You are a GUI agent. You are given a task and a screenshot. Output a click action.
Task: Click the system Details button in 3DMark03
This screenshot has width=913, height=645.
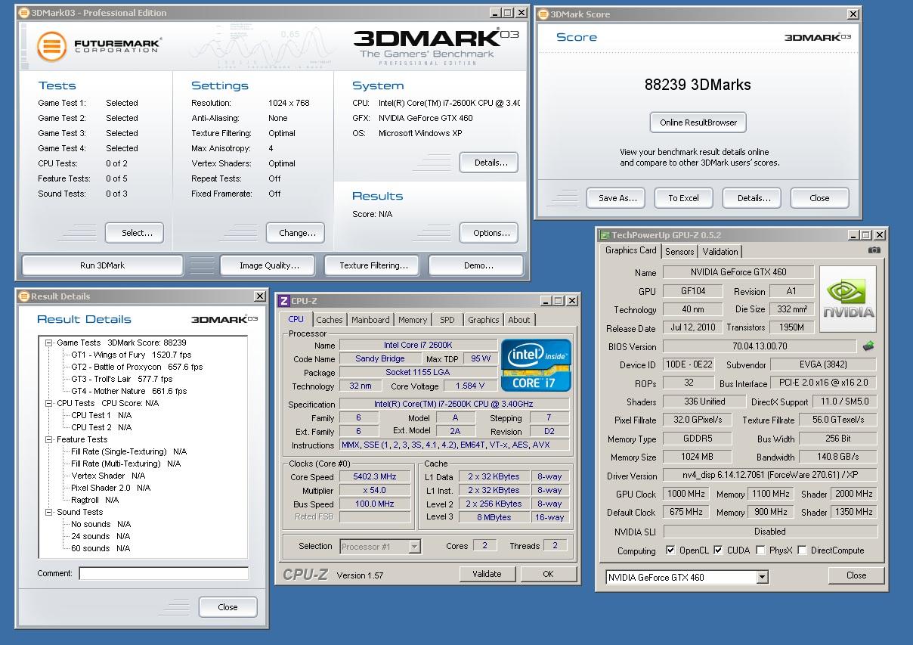488,163
